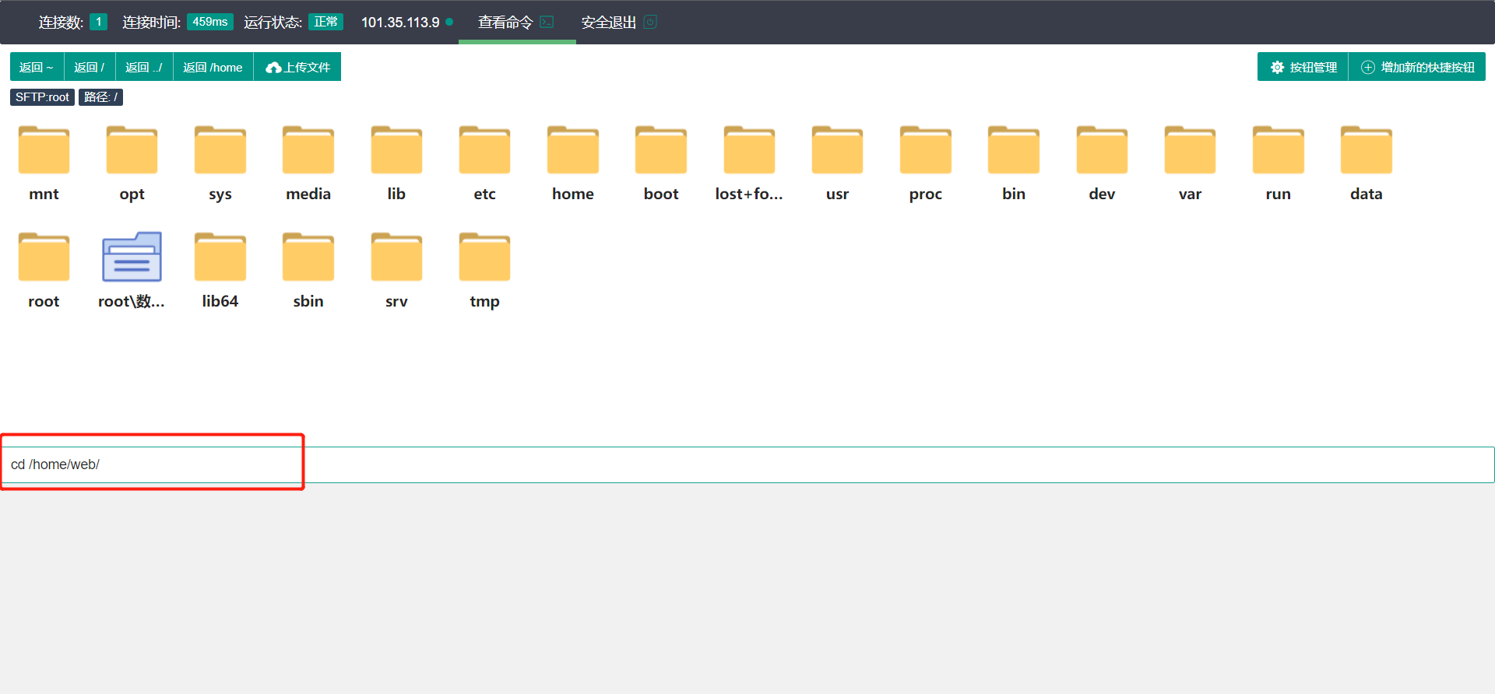Open the bin folder
The width and height of the screenshot is (1495, 694).
coord(1014,150)
